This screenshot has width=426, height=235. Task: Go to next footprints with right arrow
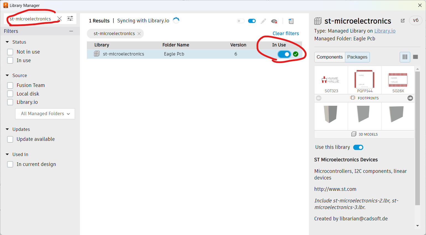(x=410, y=98)
